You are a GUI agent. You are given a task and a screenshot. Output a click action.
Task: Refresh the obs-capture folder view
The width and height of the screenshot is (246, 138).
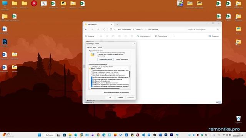[x=104, y=30]
